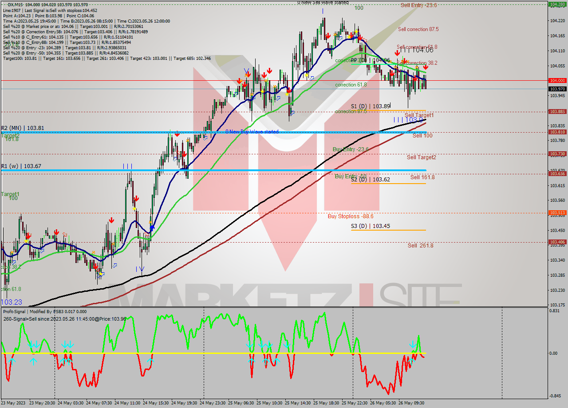
Task: Click the 103.810 price axis tag
Action: point(557,132)
